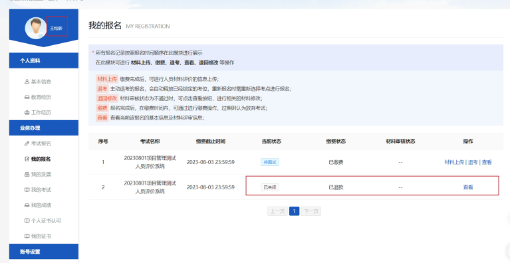Click exam name in row 2

pyautogui.click(x=150, y=187)
